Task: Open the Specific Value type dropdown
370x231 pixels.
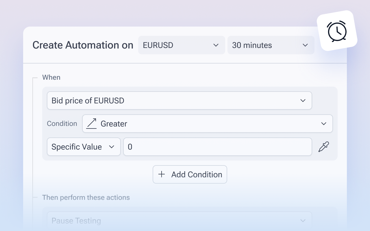Action: pyautogui.click(x=84, y=147)
